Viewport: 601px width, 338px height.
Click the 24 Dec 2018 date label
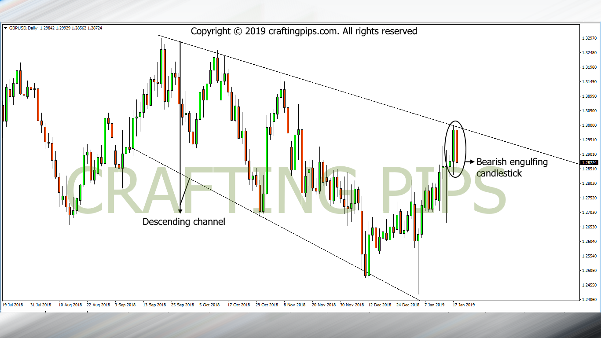click(408, 305)
